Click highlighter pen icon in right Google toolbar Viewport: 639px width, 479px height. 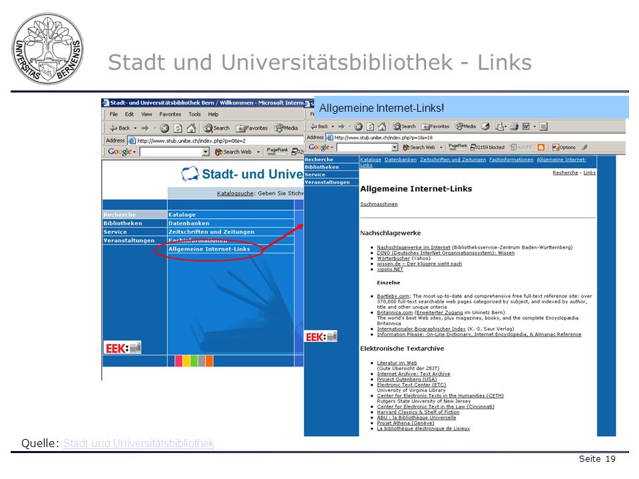(584, 148)
